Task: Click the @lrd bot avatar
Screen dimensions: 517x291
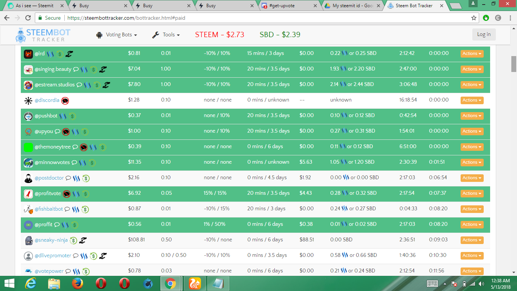Action: 28,54
